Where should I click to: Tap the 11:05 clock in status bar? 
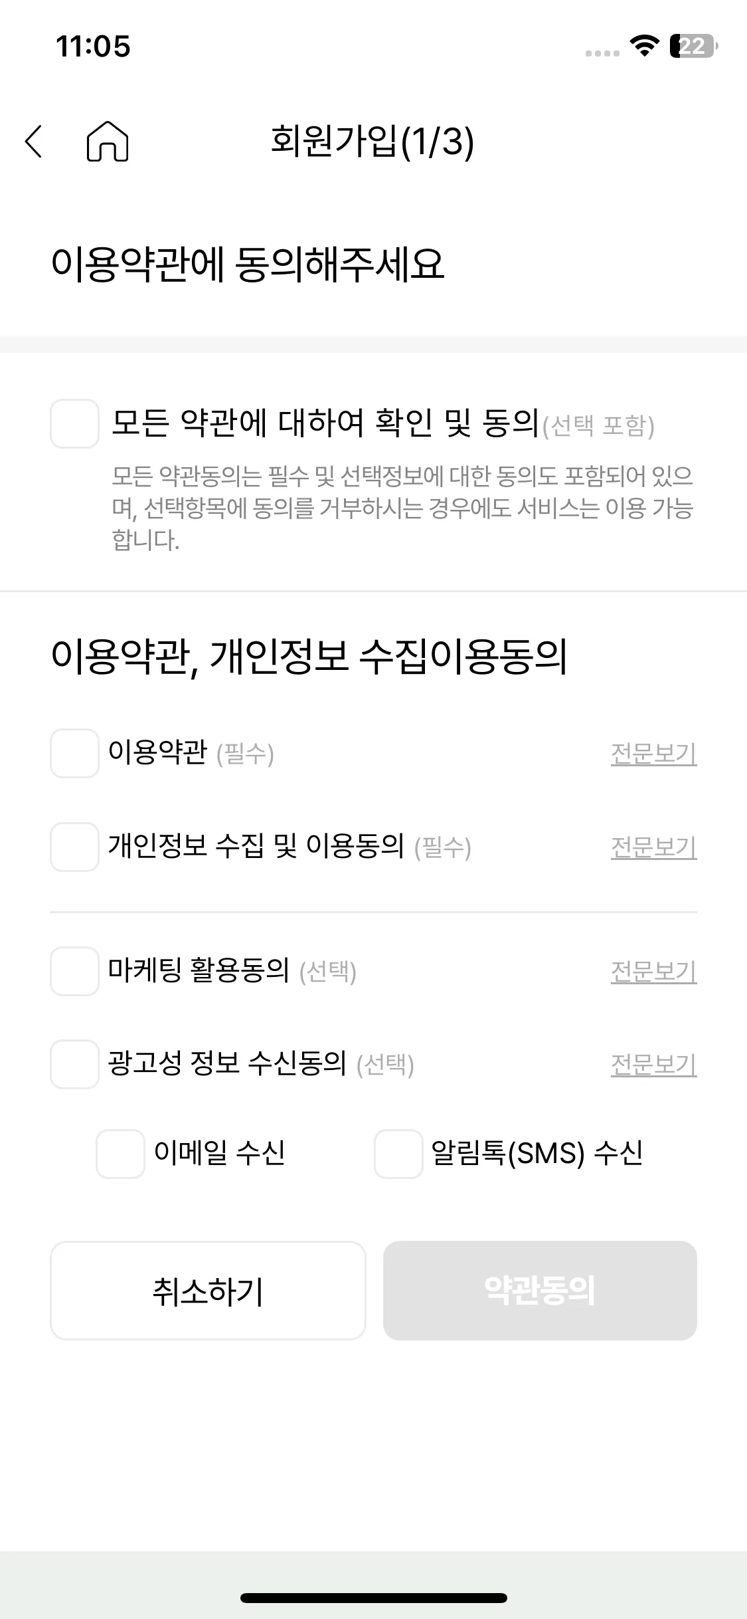click(93, 47)
